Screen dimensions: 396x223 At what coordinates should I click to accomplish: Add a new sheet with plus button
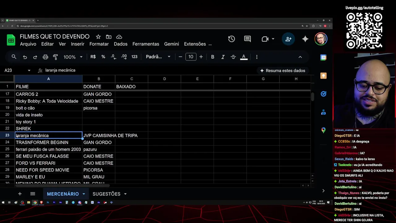coord(20,194)
